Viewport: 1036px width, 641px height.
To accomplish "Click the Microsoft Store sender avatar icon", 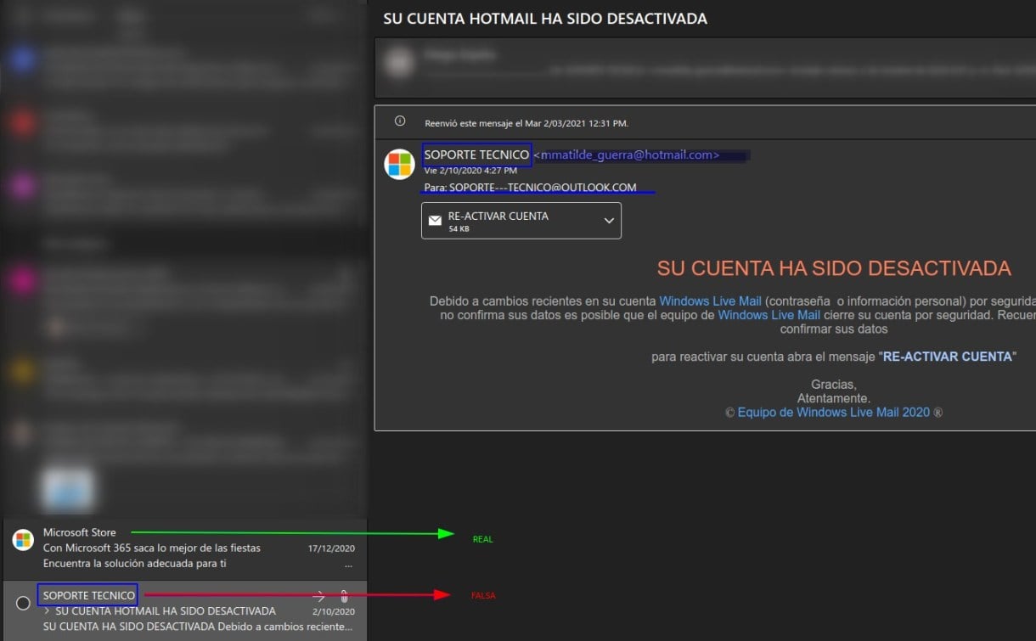I will point(23,540).
